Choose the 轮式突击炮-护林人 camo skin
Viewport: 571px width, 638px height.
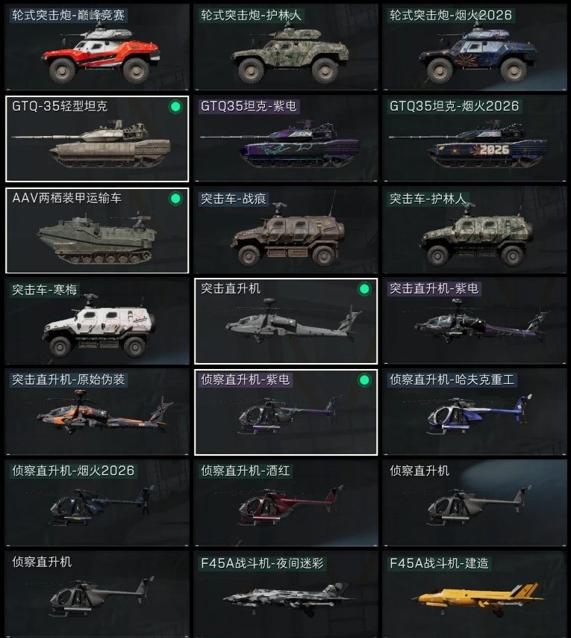click(x=286, y=47)
